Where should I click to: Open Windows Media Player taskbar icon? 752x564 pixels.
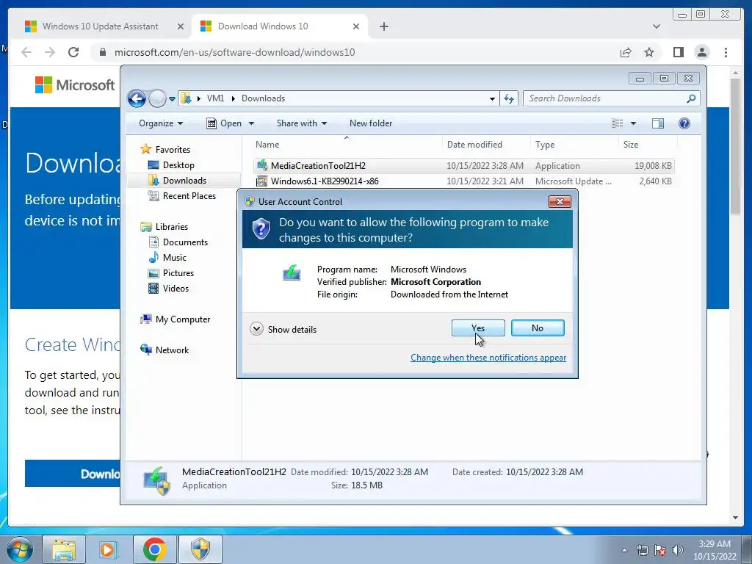[x=109, y=549]
